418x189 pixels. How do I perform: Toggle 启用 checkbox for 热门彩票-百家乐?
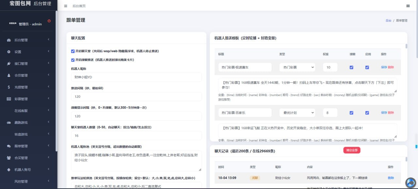tap(367, 113)
